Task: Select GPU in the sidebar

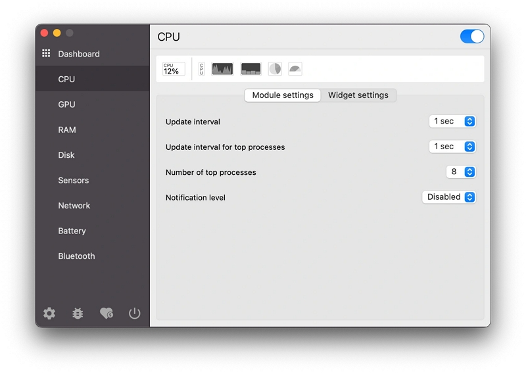Action: coord(92,105)
